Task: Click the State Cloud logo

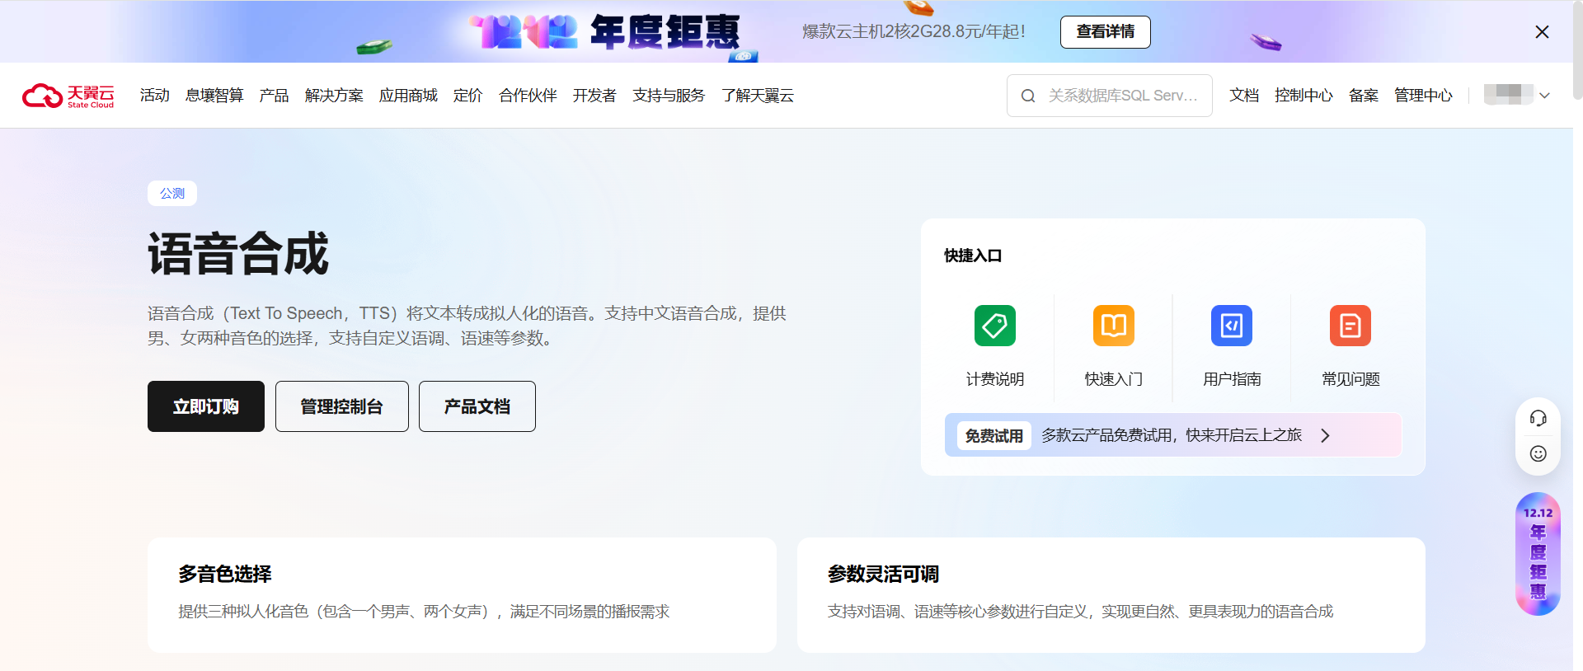Action: [x=68, y=96]
